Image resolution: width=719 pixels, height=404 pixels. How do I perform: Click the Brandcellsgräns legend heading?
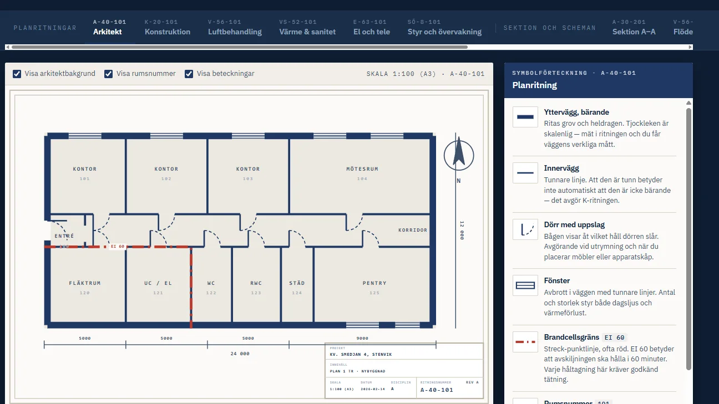pos(571,337)
